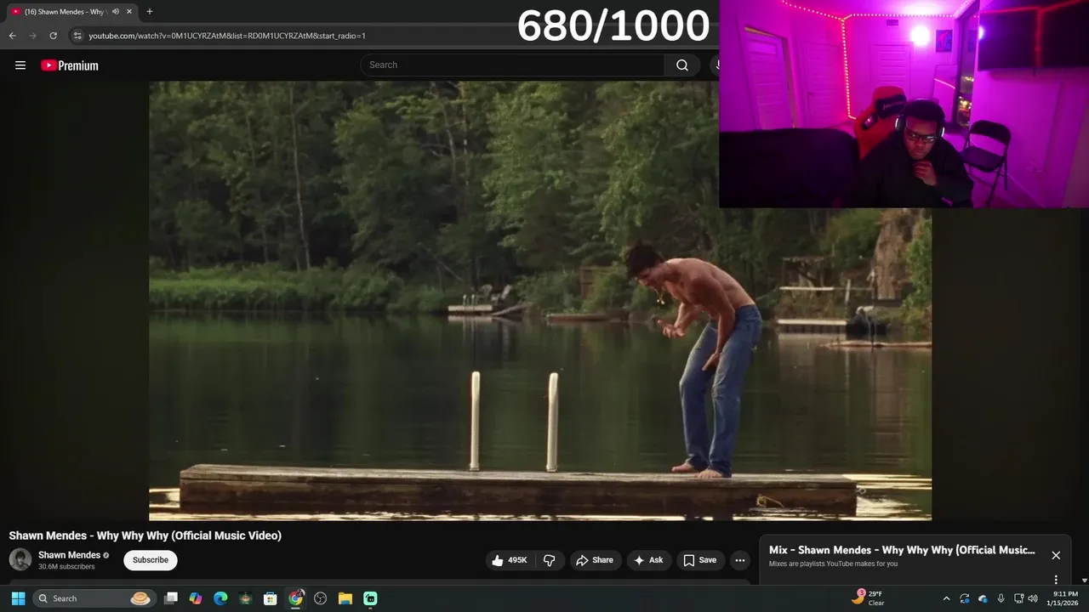Close the Shawn Mendes browser tab
This screenshot has height=612, width=1089.
(x=130, y=12)
